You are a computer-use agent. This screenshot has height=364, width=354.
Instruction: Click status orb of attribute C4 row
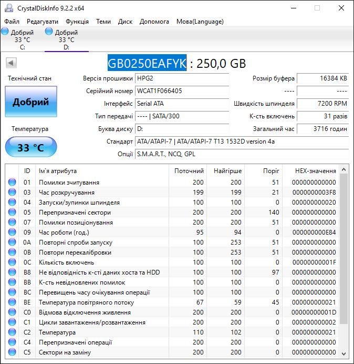pyautogui.click(x=12, y=342)
